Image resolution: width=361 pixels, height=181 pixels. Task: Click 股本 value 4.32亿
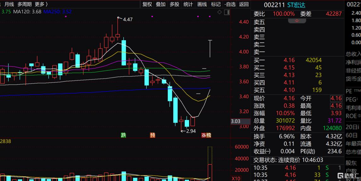334,136
